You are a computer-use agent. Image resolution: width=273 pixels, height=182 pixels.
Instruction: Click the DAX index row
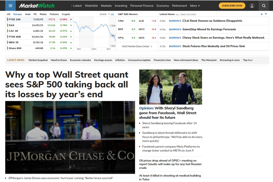coord(40,25)
